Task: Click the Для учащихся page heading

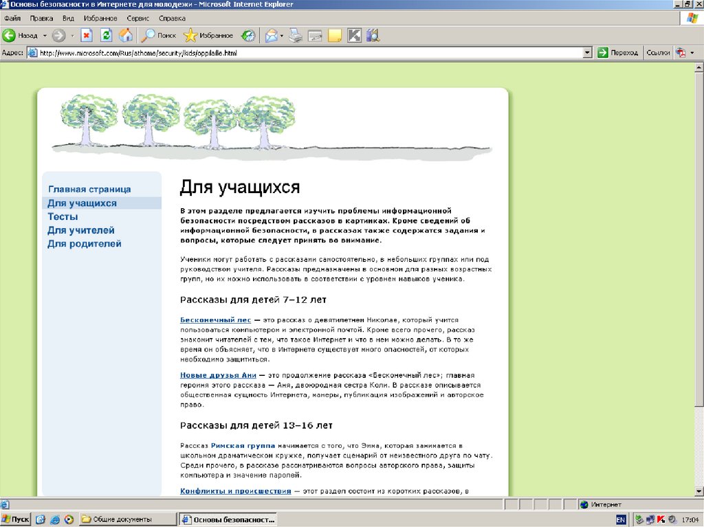Action: click(240, 187)
